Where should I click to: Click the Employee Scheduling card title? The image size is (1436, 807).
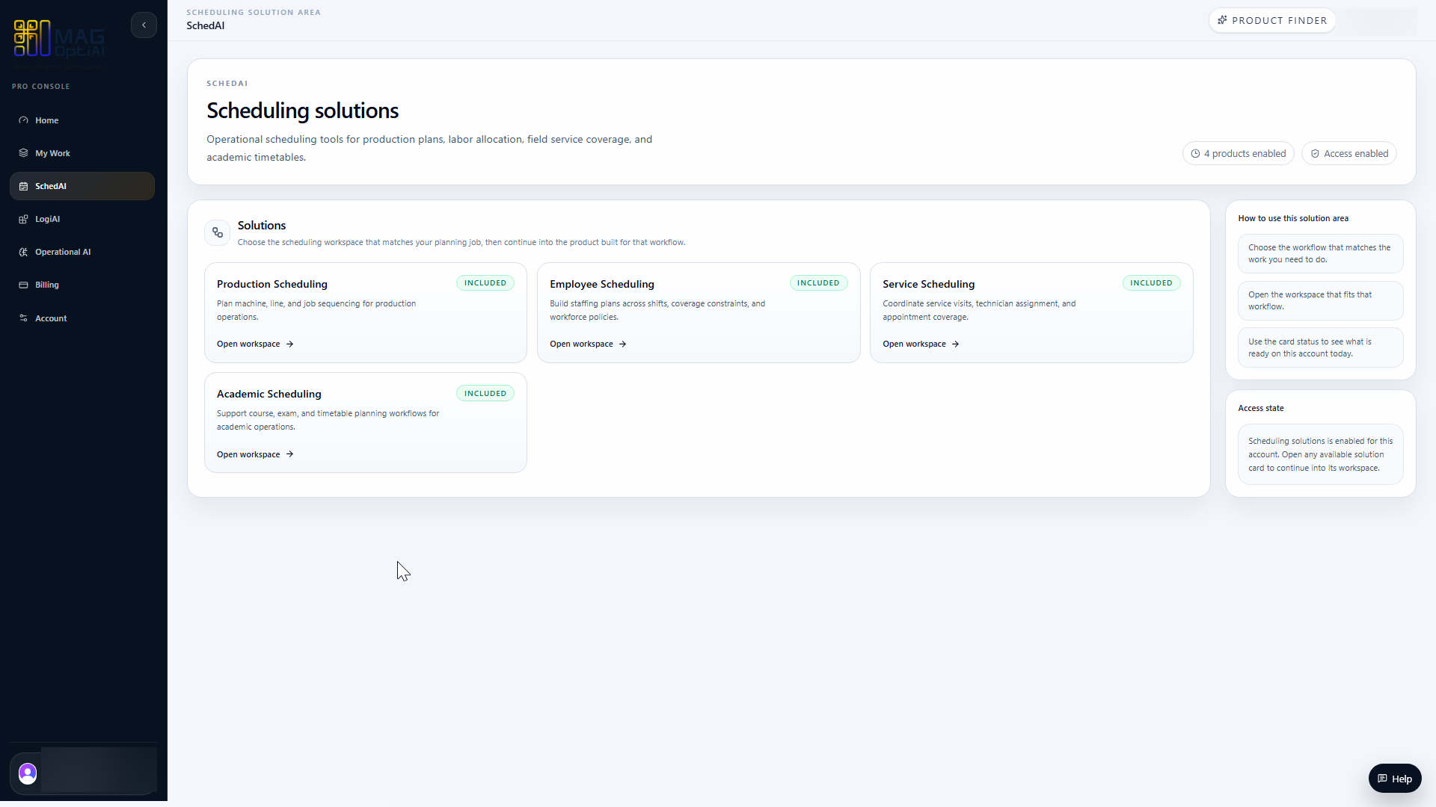[602, 284]
